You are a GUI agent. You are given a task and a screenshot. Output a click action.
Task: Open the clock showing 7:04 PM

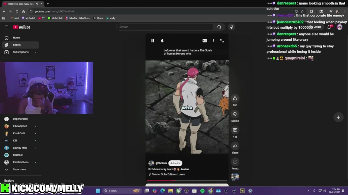point(334,191)
